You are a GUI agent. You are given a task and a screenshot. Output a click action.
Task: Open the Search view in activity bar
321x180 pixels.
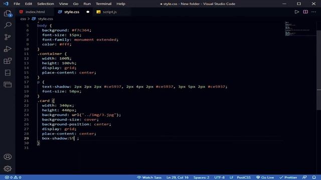point(8,25)
